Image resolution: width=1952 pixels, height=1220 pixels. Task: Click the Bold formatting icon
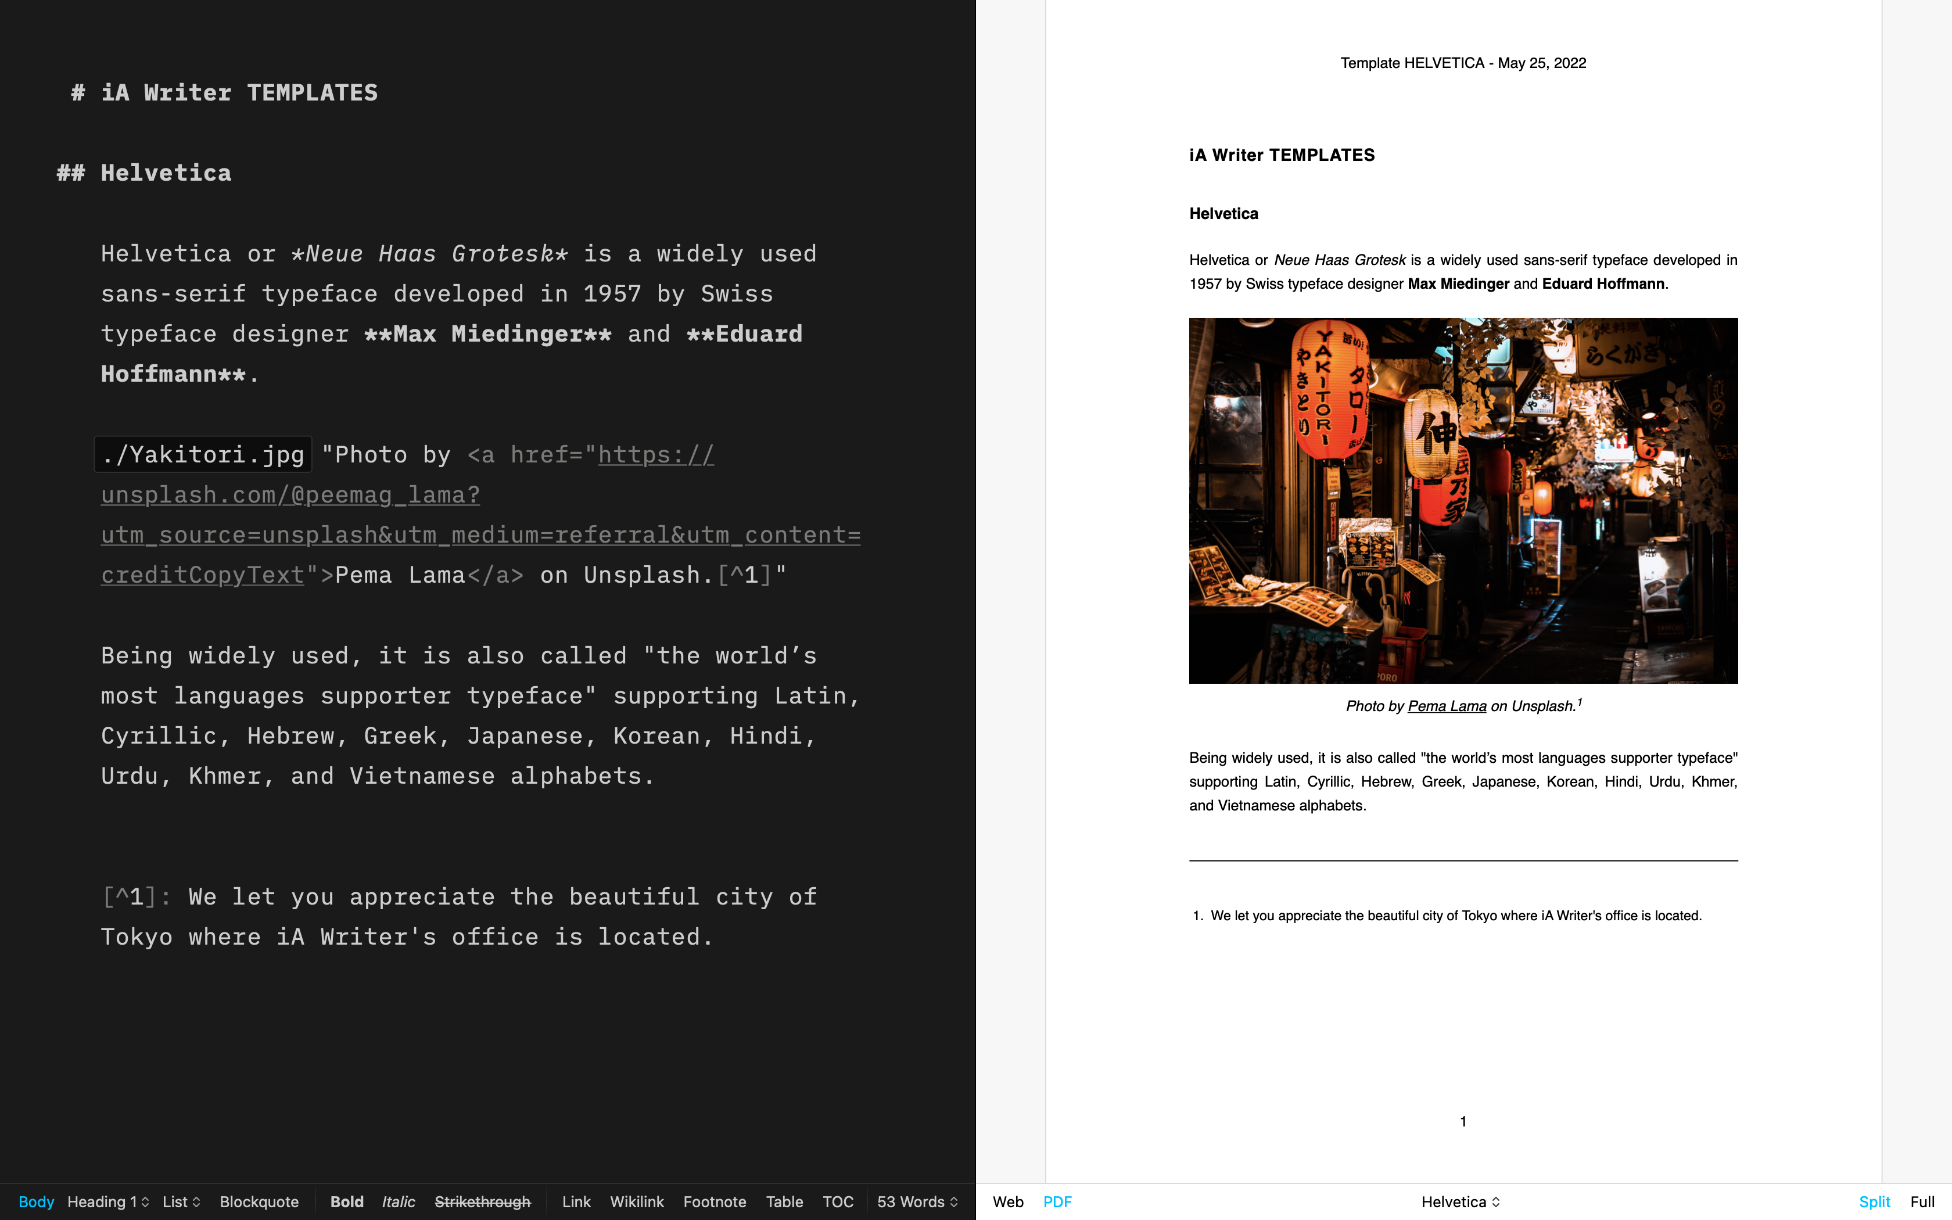coord(346,1200)
